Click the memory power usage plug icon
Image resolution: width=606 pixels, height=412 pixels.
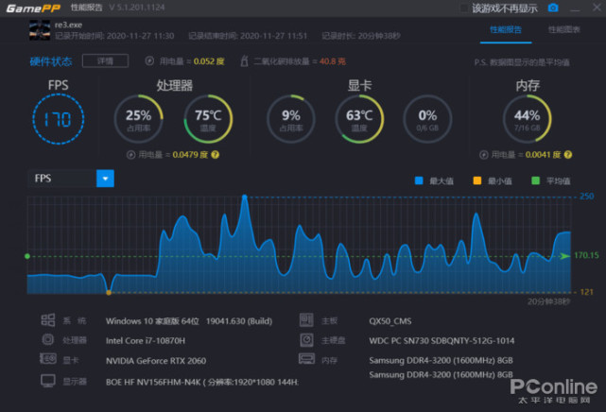pyautogui.click(x=483, y=155)
